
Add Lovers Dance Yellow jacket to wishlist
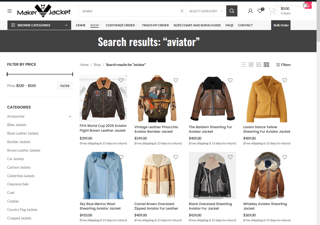[x=285, y=80]
